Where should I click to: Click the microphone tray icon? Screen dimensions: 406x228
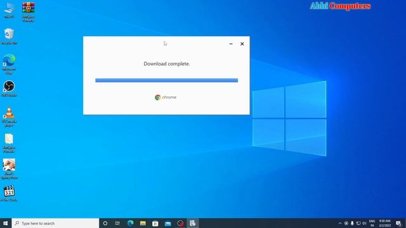click(352, 224)
